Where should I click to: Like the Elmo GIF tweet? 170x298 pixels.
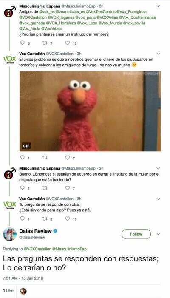[68, 158]
